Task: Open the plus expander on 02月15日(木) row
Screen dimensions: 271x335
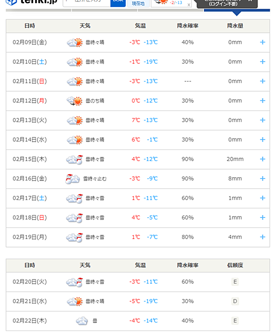Action: point(263,159)
